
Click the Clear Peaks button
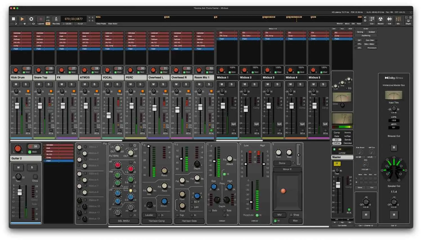pyautogui.click(x=101, y=24)
